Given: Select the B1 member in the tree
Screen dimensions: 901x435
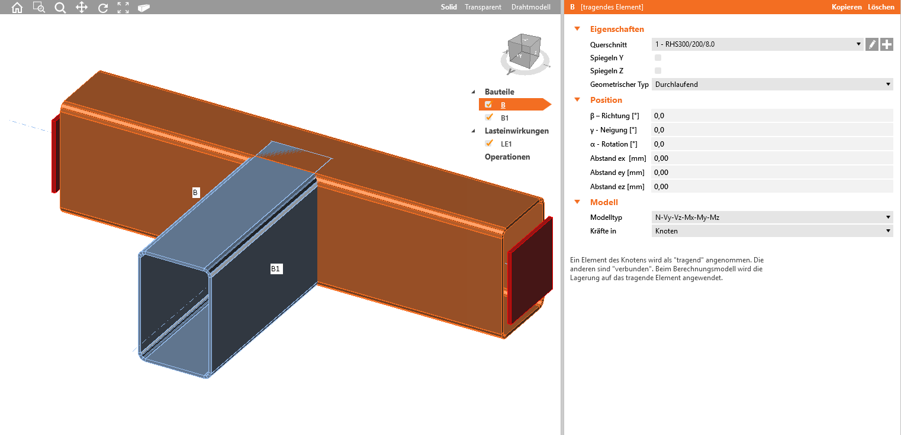Looking at the screenshot, I should click(x=505, y=118).
